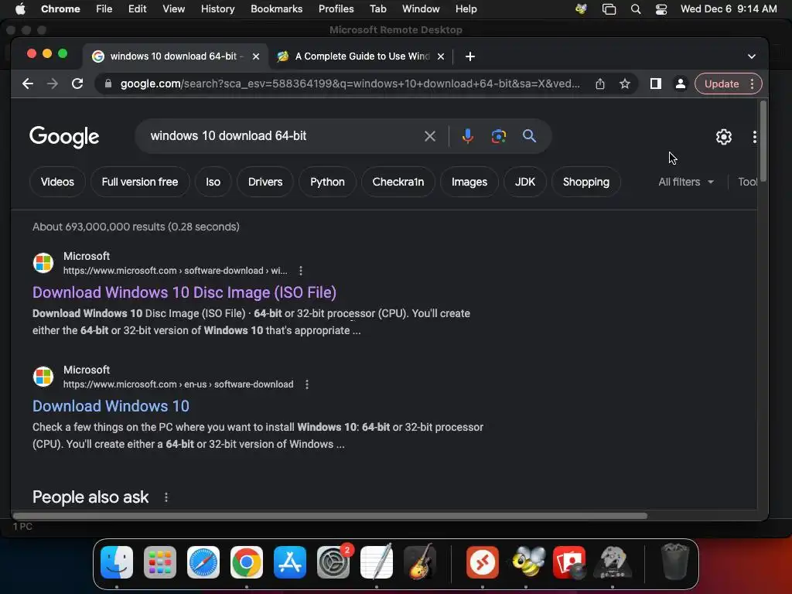Open Google quick settings gear
Screen dimensions: 792x594
pyautogui.click(x=724, y=137)
